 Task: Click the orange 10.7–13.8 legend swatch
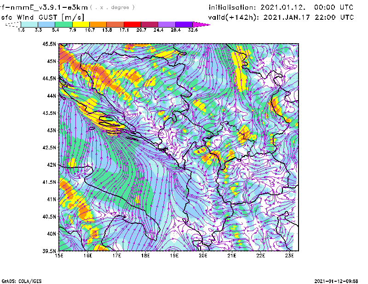coord(98,24)
